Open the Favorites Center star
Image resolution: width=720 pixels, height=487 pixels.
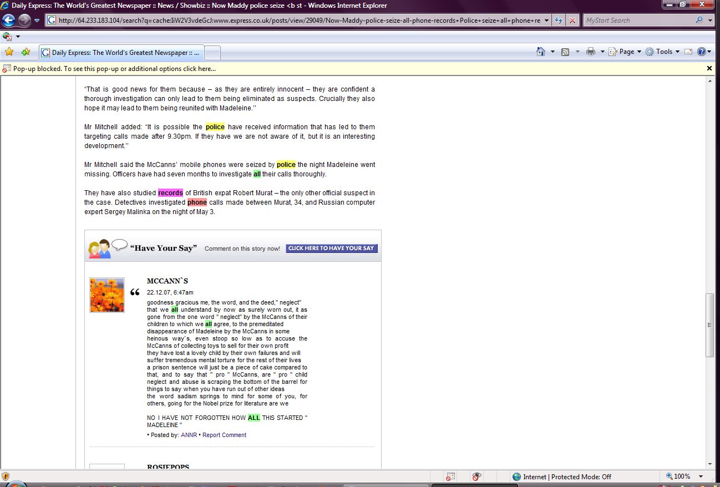(x=9, y=52)
